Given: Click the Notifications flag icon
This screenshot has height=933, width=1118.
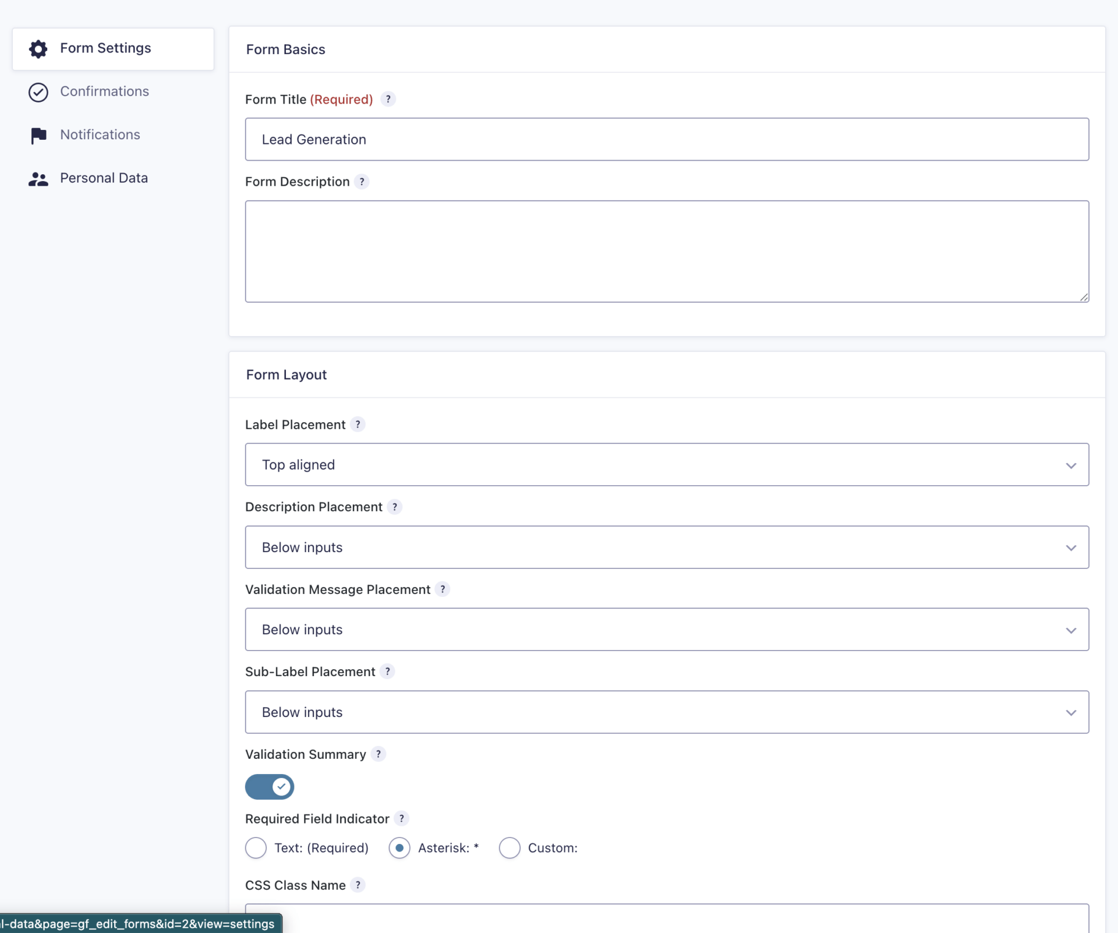Looking at the screenshot, I should [38, 135].
